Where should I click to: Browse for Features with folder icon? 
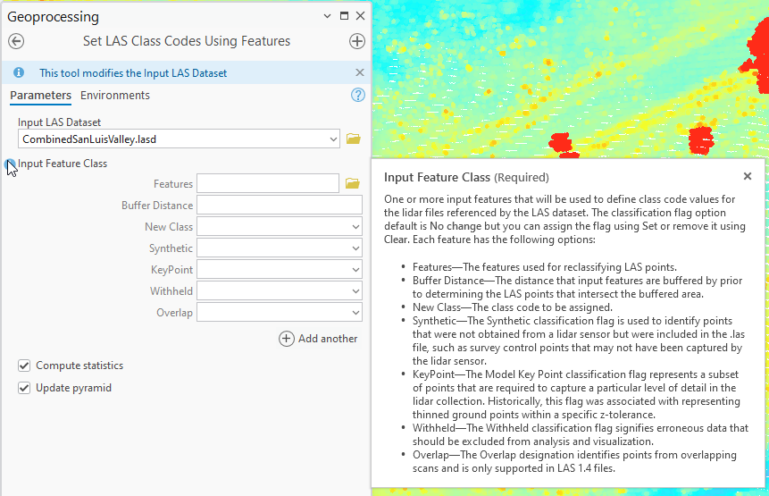click(352, 183)
